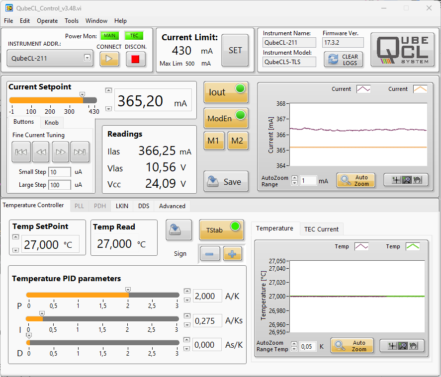This screenshot has height=377, width=441.
Task: Open the Operate menu
Action: click(47, 21)
